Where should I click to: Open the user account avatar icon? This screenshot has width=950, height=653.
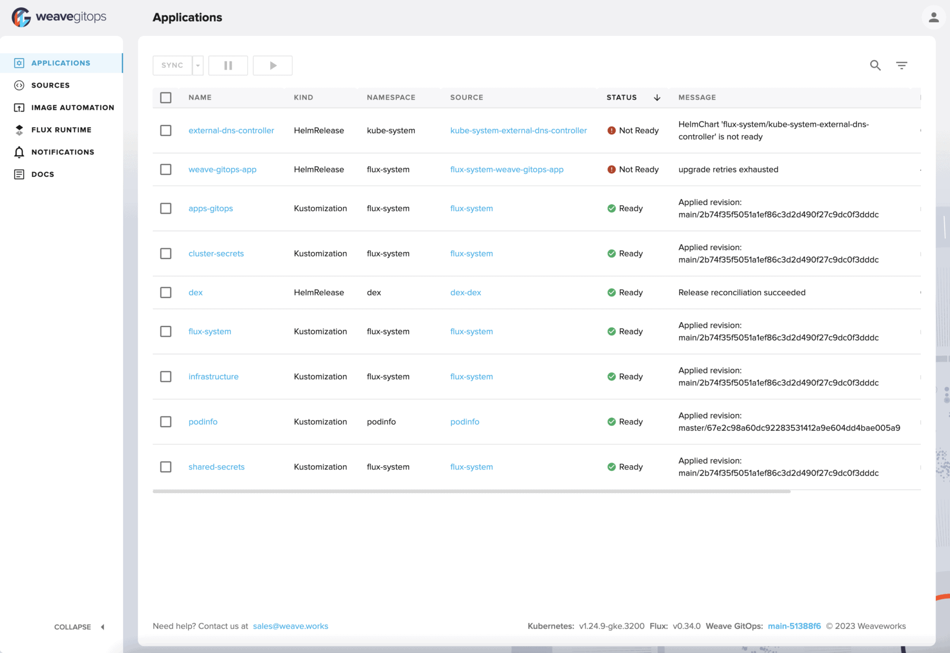pyautogui.click(x=933, y=17)
